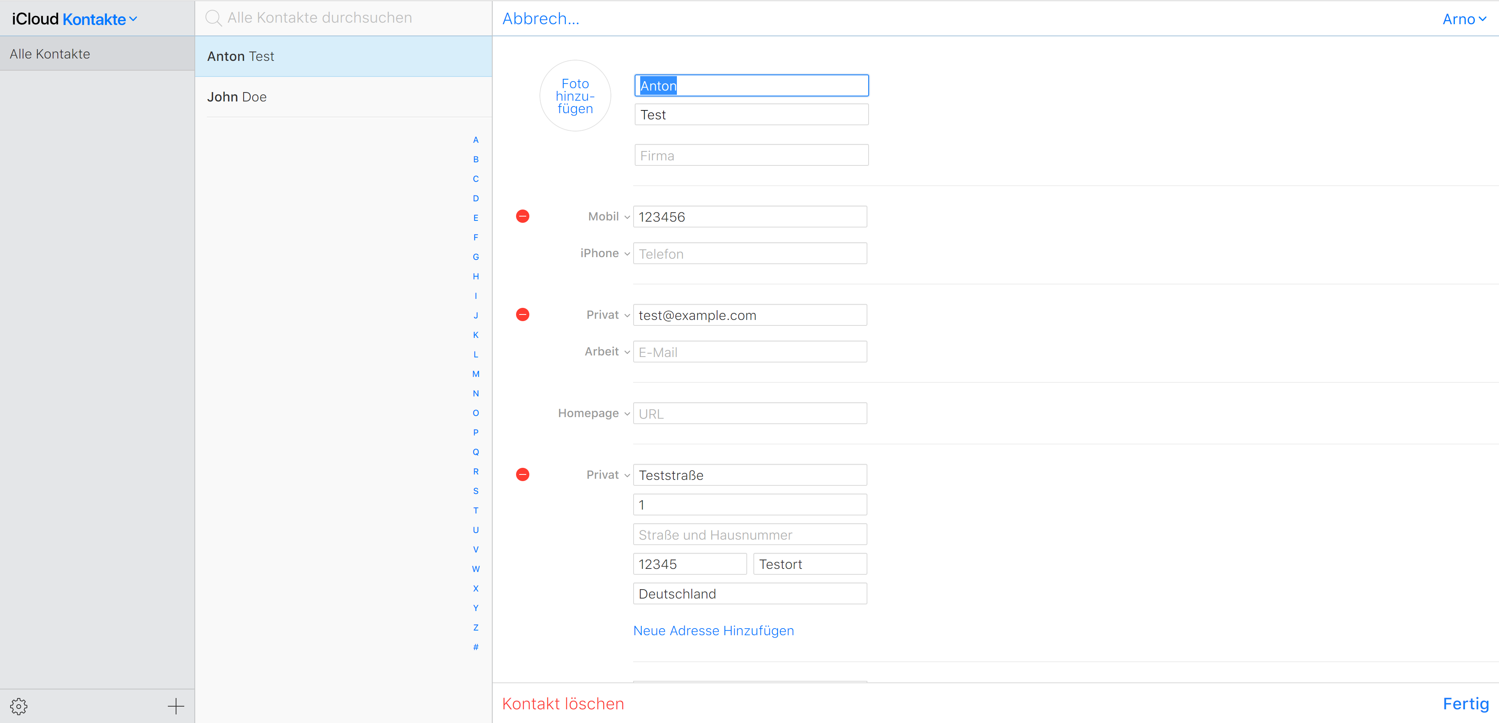
Task: Remove the Mobil phone number entry
Action: click(523, 217)
